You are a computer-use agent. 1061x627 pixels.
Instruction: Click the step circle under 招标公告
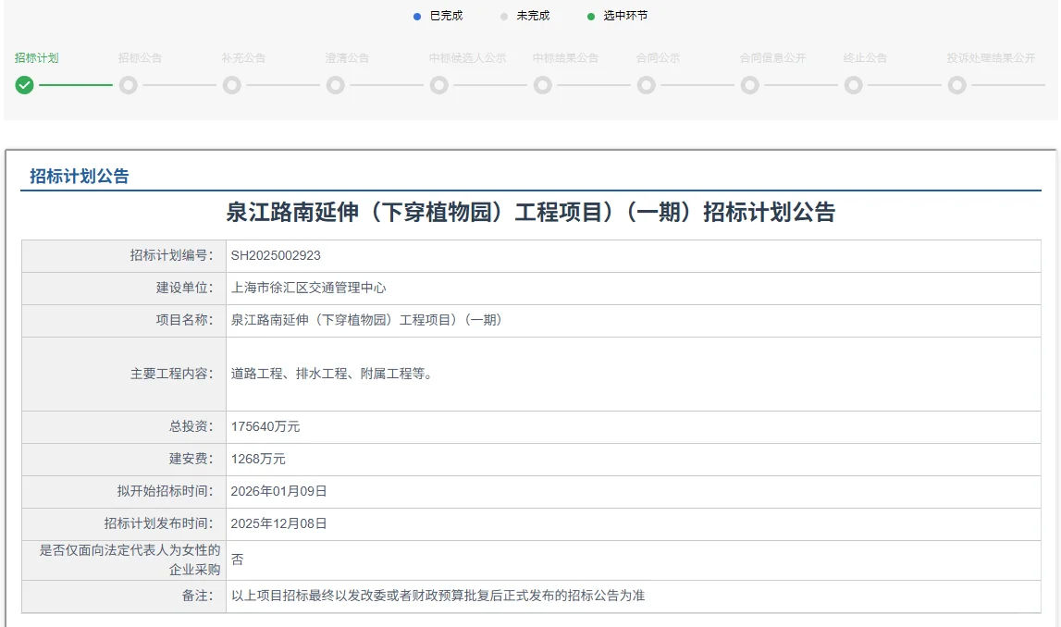coord(128,85)
